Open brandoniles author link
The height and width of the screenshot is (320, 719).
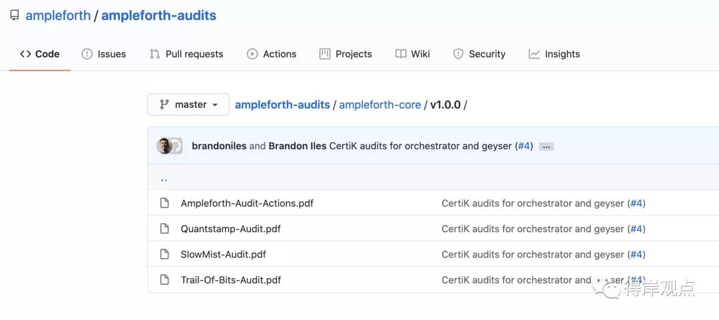pyautogui.click(x=219, y=146)
